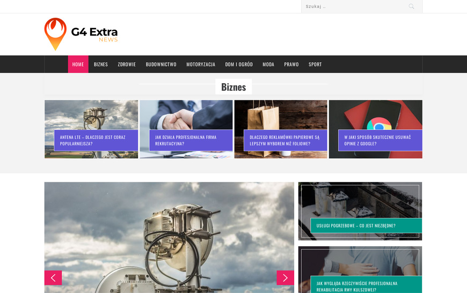
Task: Open the Prawo navigation link
Action: pyautogui.click(x=291, y=64)
